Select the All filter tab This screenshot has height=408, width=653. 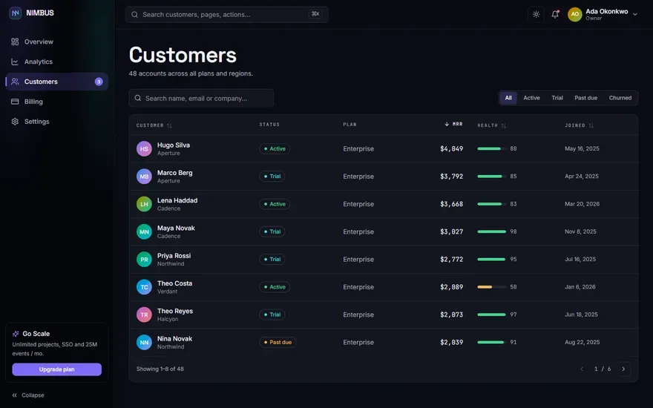click(x=508, y=98)
